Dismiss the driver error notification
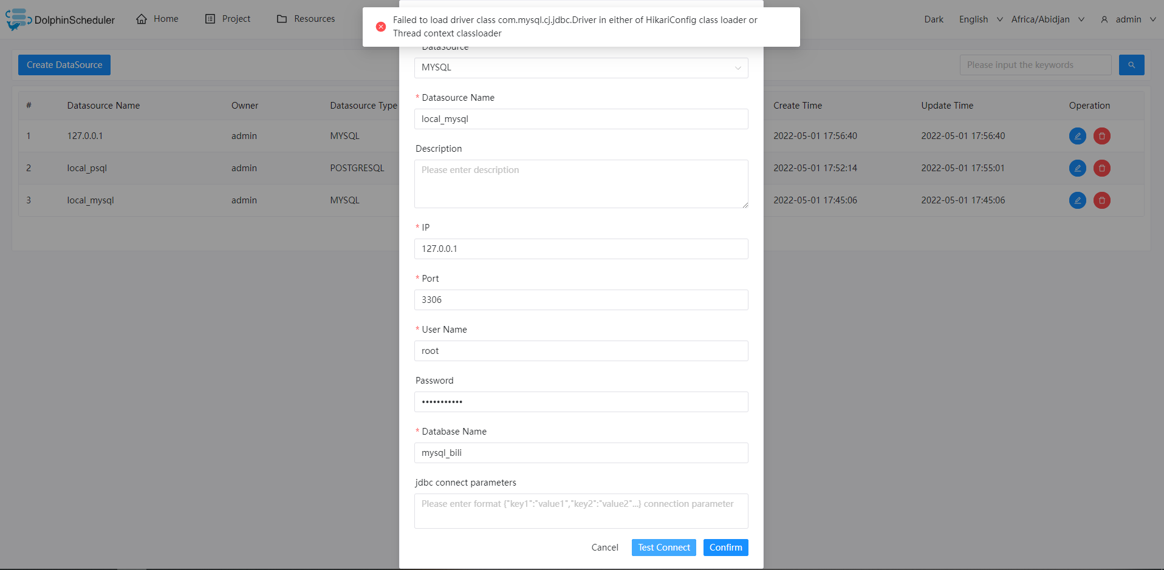The height and width of the screenshot is (570, 1164). [x=381, y=26]
